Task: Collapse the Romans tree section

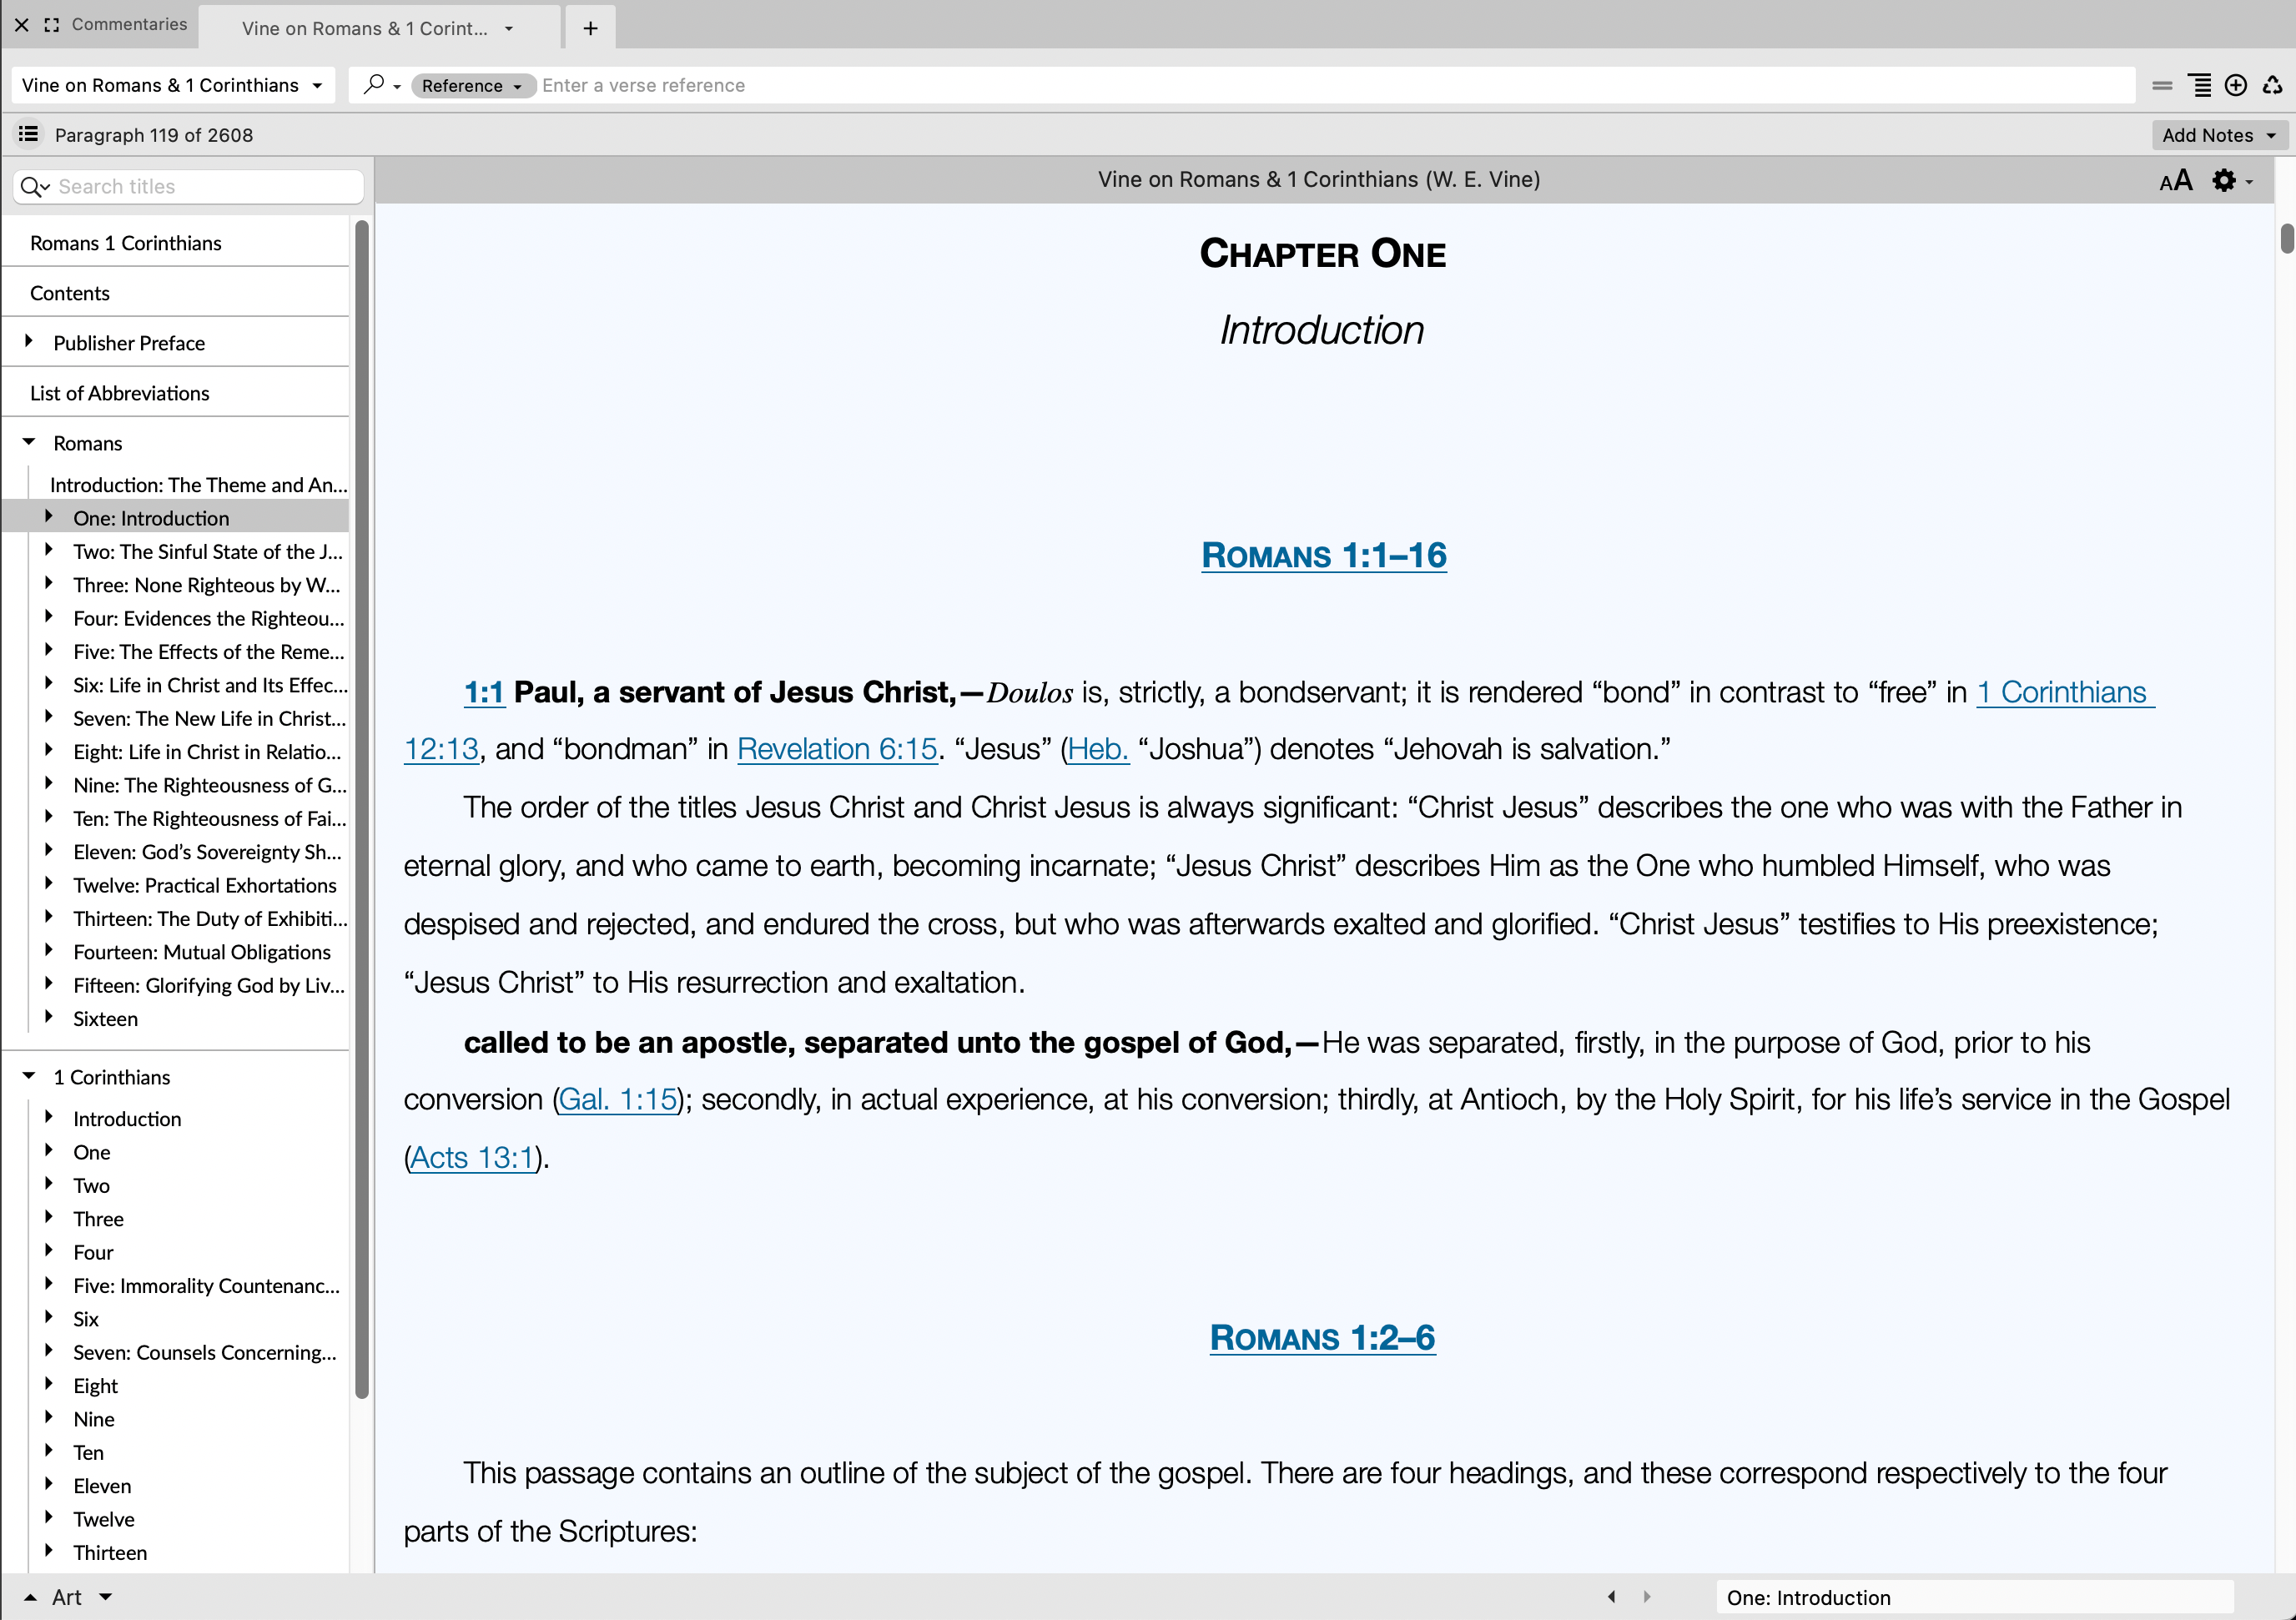Action: pyautogui.click(x=29, y=442)
